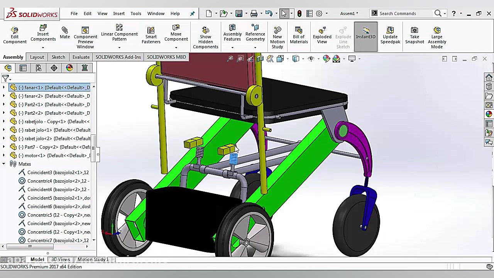Click the Rebuild traffic light icon
The height and width of the screenshot is (278, 494).
[299, 14]
